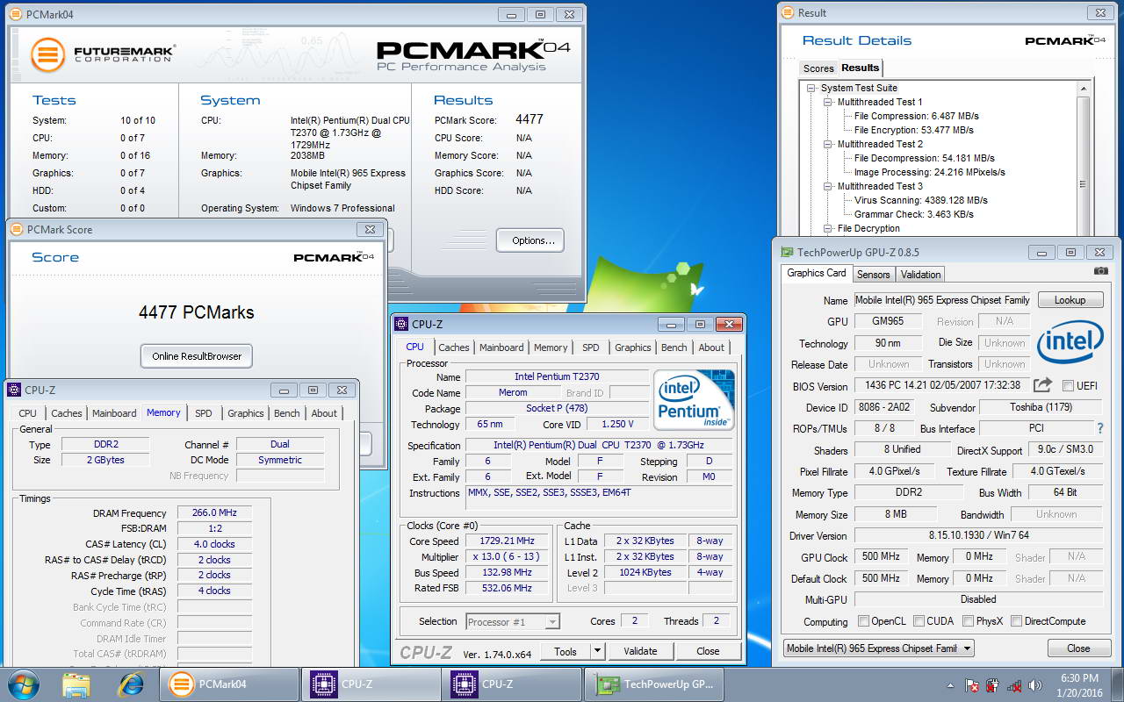Screen dimensions: 1124x702
Task: Toggle the OpenCL checkbox in GPU-Z
Action: click(x=863, y=621)
